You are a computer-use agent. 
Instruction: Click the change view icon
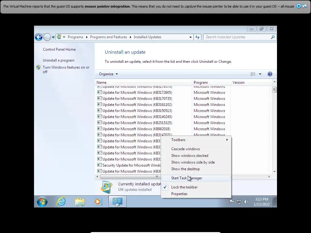coord(253,74)
